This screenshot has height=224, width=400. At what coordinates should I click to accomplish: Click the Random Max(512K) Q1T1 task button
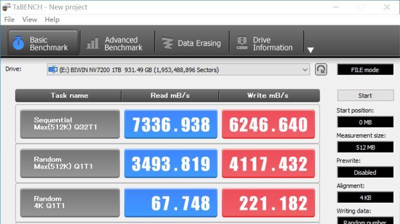pos(70,164)
